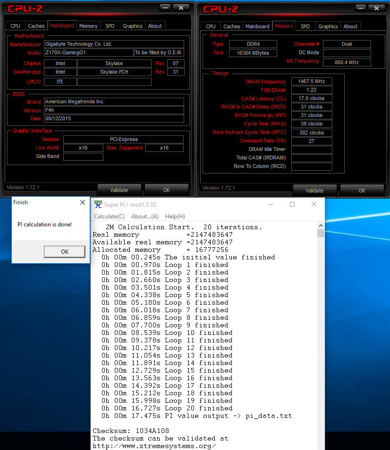Click the tRAS value 39 clocks
The width and height of the screenshot is (390, 450).
tap(312, 124)
